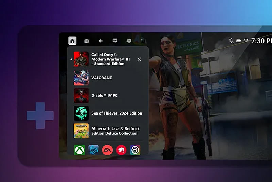Launch the Xbox app
The height and width of the screenshot is (182, 272).
[x=80, y=150]
